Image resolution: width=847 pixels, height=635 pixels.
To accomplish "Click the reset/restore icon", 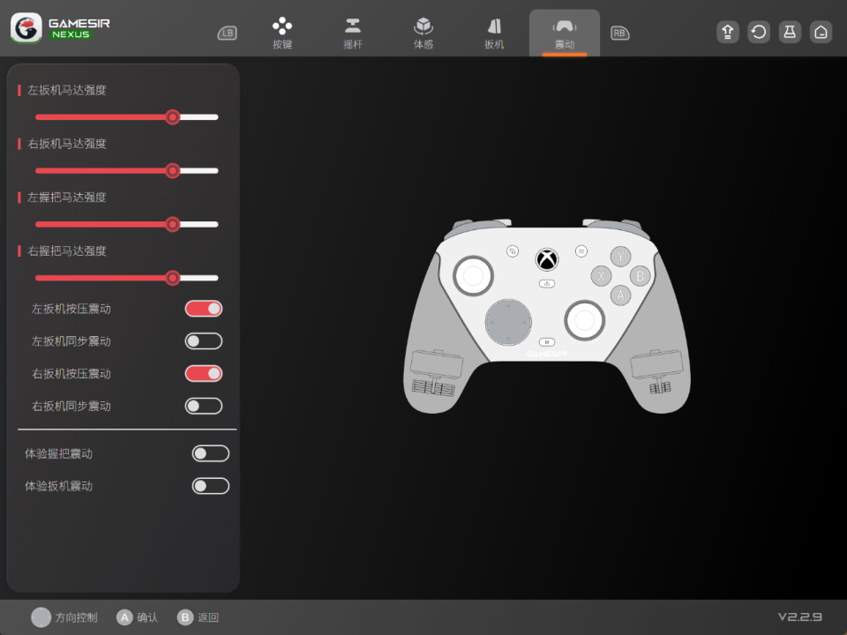I will [x=759, y=33].
